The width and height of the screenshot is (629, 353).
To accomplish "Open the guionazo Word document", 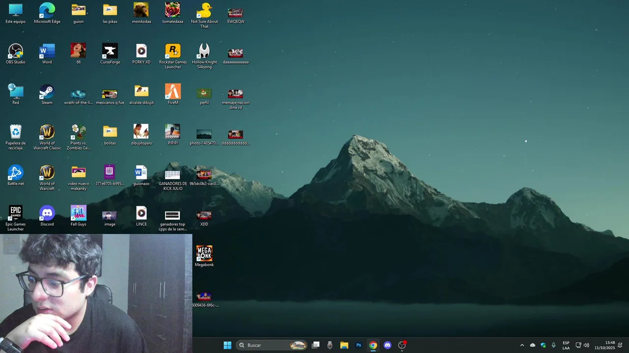I will click(x=141, y=176).
